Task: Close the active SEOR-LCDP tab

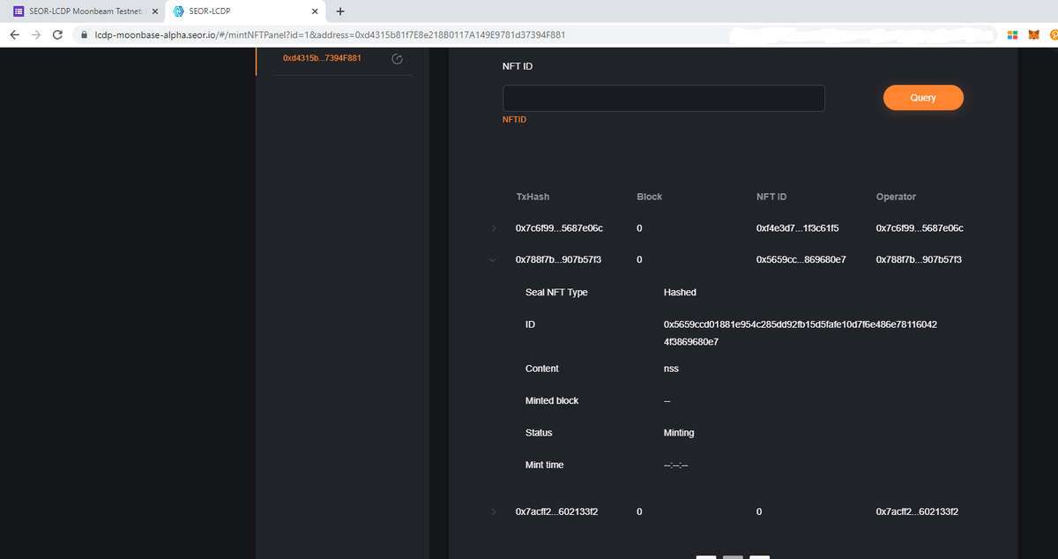Action: pos(315,11)
